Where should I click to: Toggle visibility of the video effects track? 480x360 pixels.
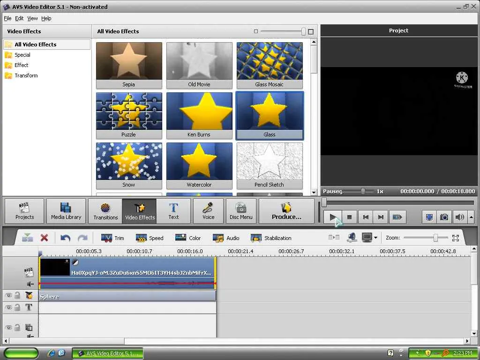coord(8,295)
